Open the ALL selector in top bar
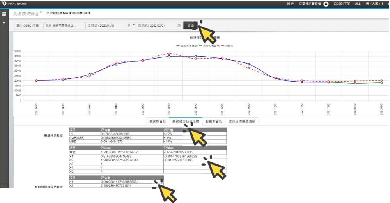 [x=358, y=4]
